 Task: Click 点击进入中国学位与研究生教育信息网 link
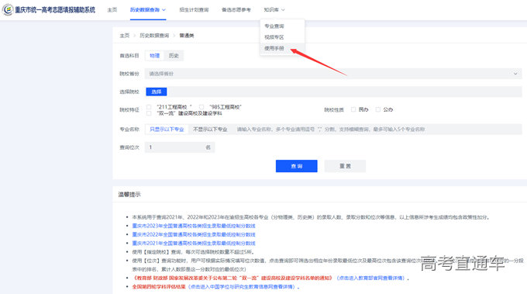242,287
